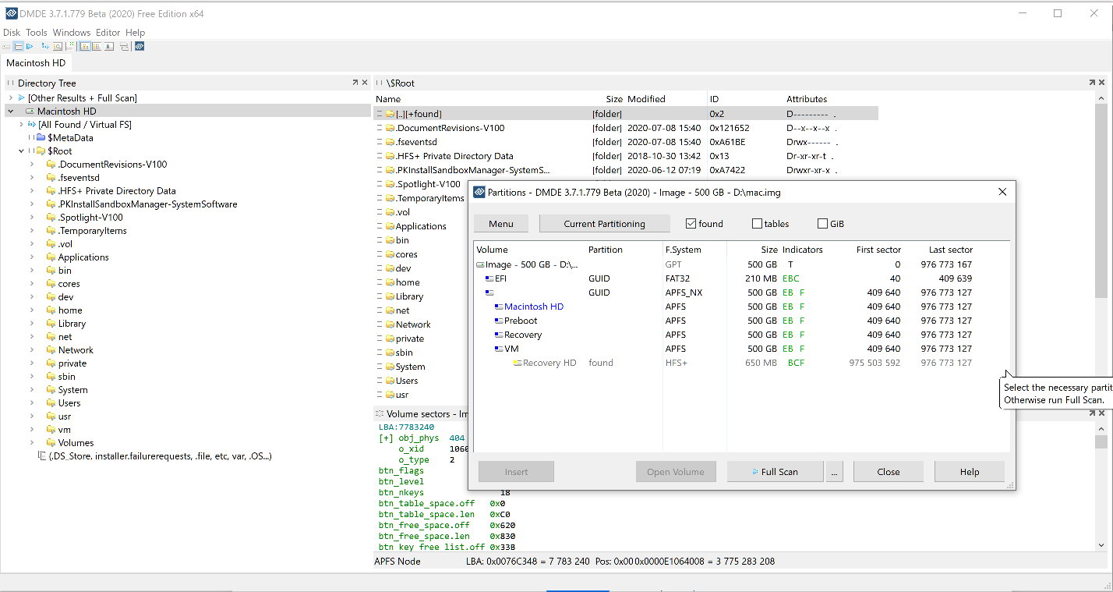Close the Directory Tree panel
This screenshot has height=592, width=1113.
365,83
